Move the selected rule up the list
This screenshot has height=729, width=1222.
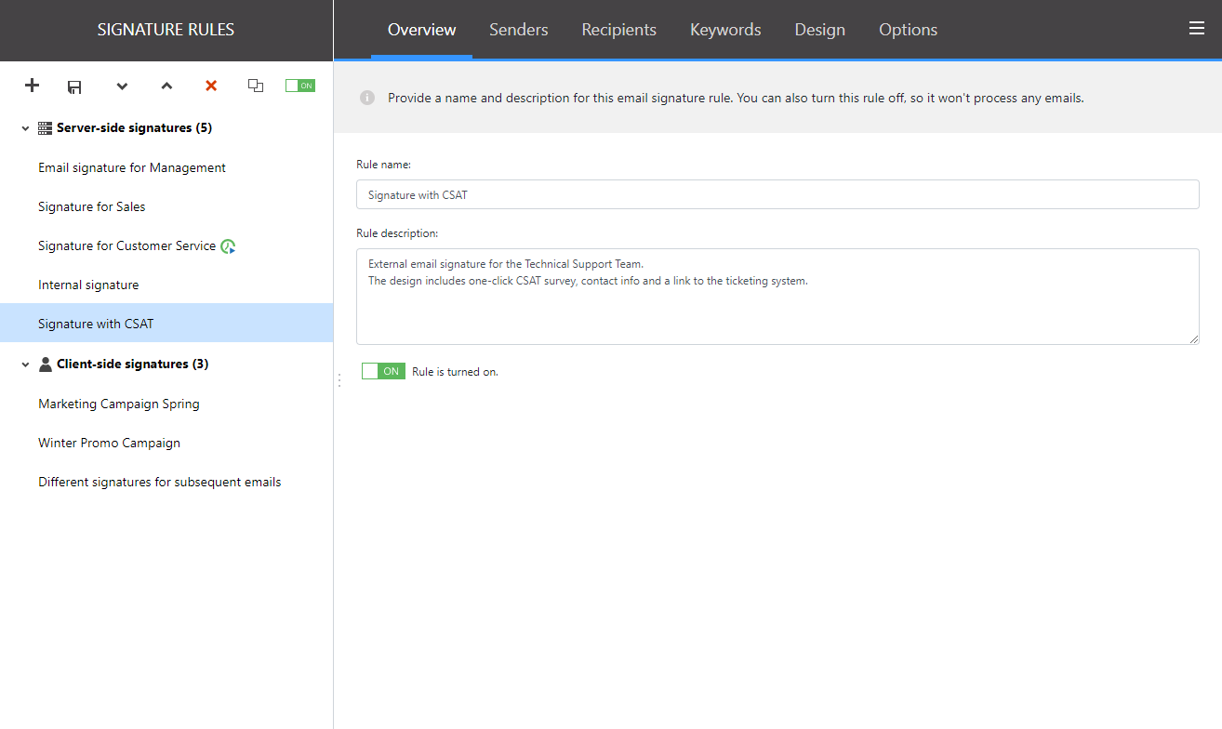point(166,86)
